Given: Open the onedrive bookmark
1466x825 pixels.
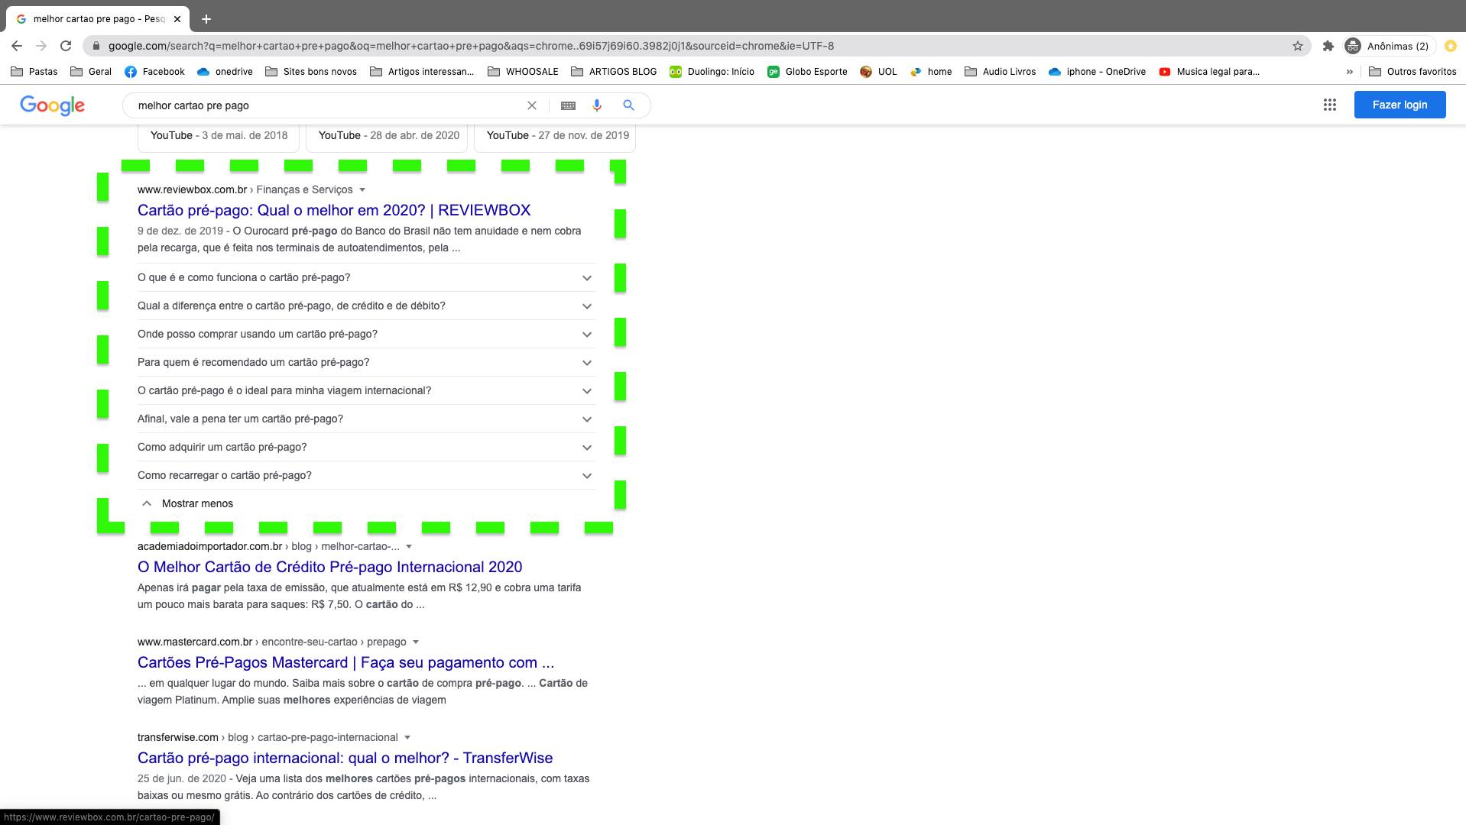Looking at the screenshot, I should tap(226, 71).
